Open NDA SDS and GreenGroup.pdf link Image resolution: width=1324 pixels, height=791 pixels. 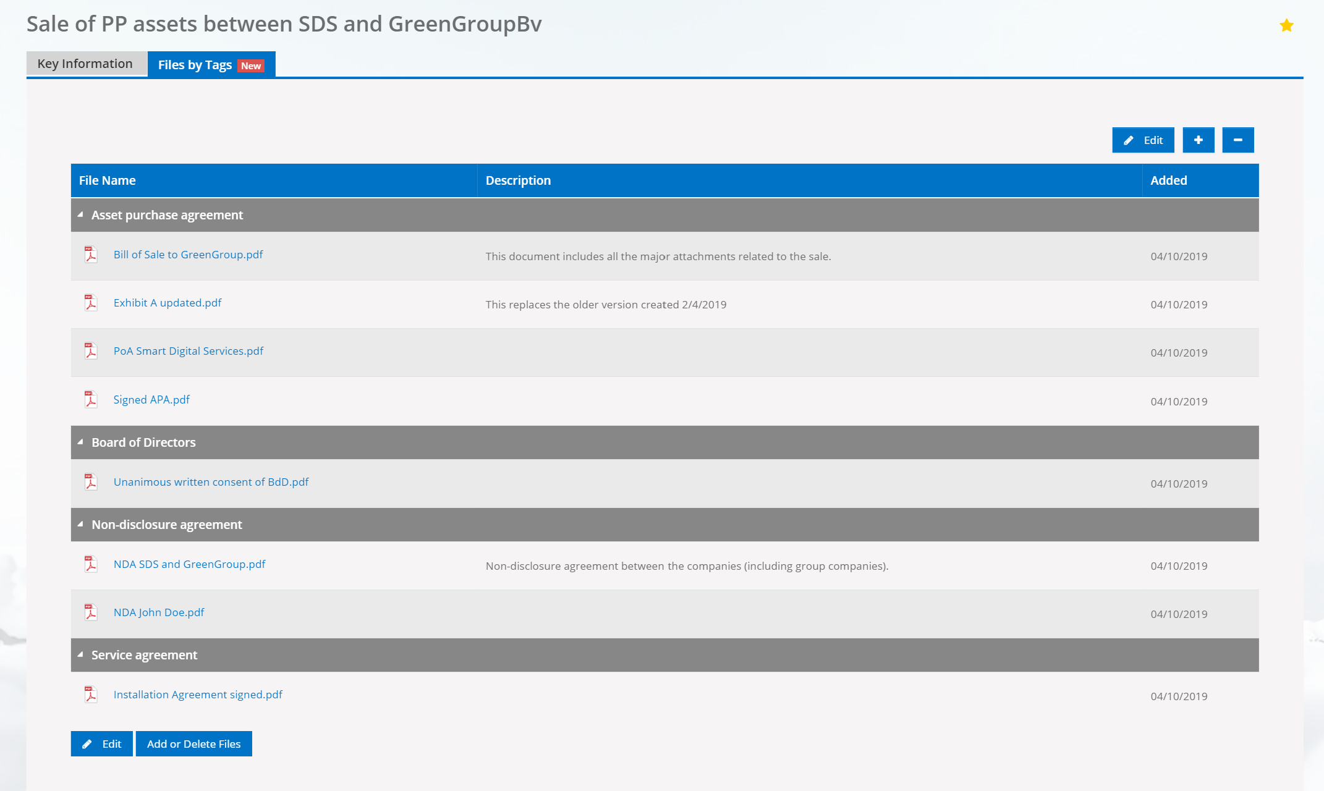tap(189, 564)
